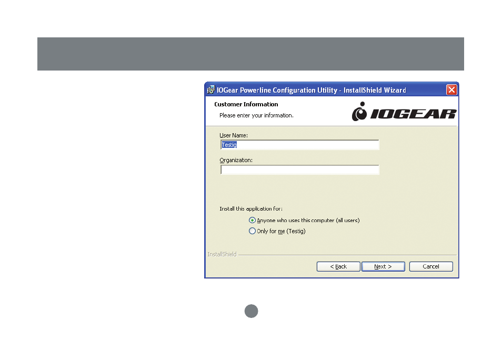Click 'Please enter your information.' text
The height and width of the screenshot is (349, 502).
pos(256,115)
